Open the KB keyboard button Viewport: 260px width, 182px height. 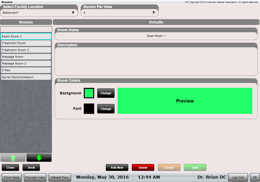tap(255, 177)
